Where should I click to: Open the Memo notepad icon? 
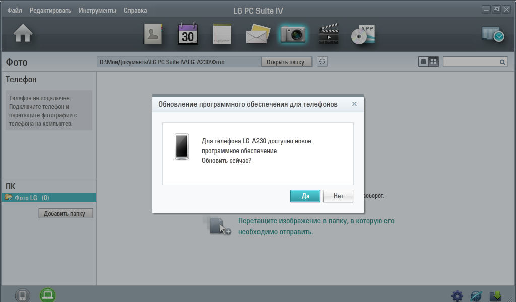pyautogui.click(x=222, y=34)
